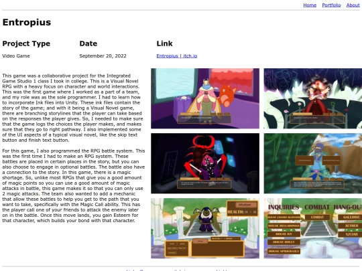This screenshot has width=362, height=271.
Task: Open the red-dressed character crystal cave screenshot
Action: [313, 98]
